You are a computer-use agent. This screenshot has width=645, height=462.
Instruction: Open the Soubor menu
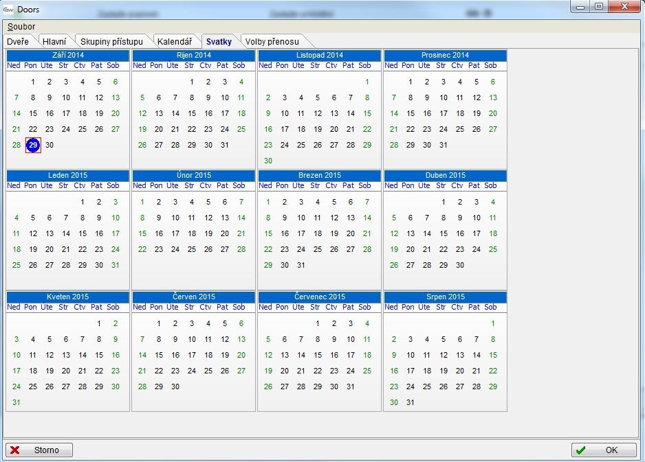click(x=21, y=26)
